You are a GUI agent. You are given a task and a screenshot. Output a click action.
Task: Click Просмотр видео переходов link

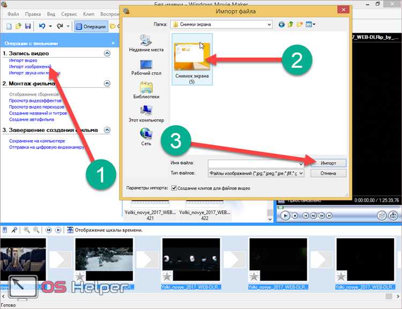(36, 107)
